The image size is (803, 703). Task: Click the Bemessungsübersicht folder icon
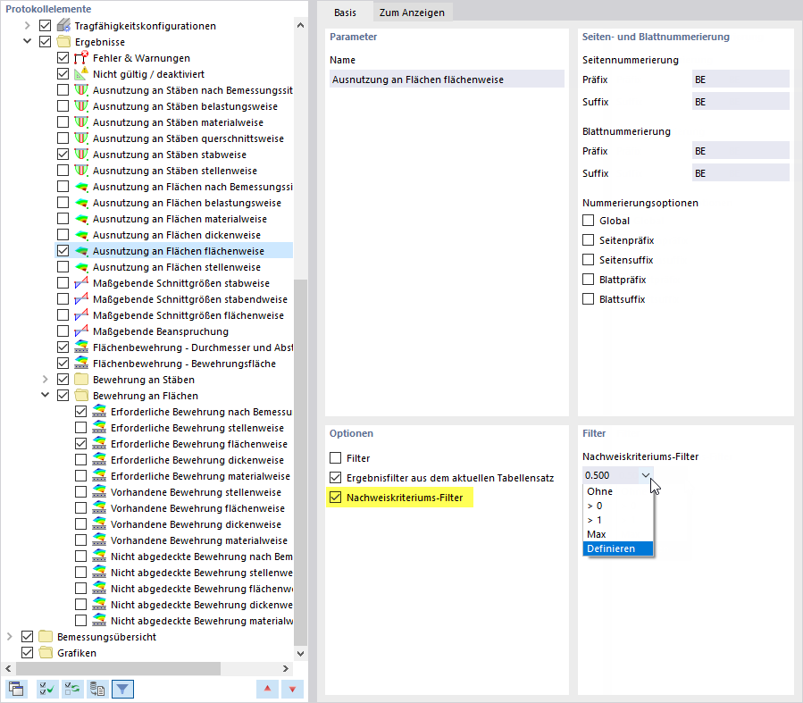(46, 636)
